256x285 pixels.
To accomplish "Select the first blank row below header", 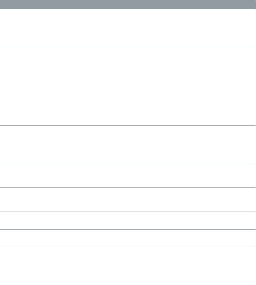I will tap(128, 28).
